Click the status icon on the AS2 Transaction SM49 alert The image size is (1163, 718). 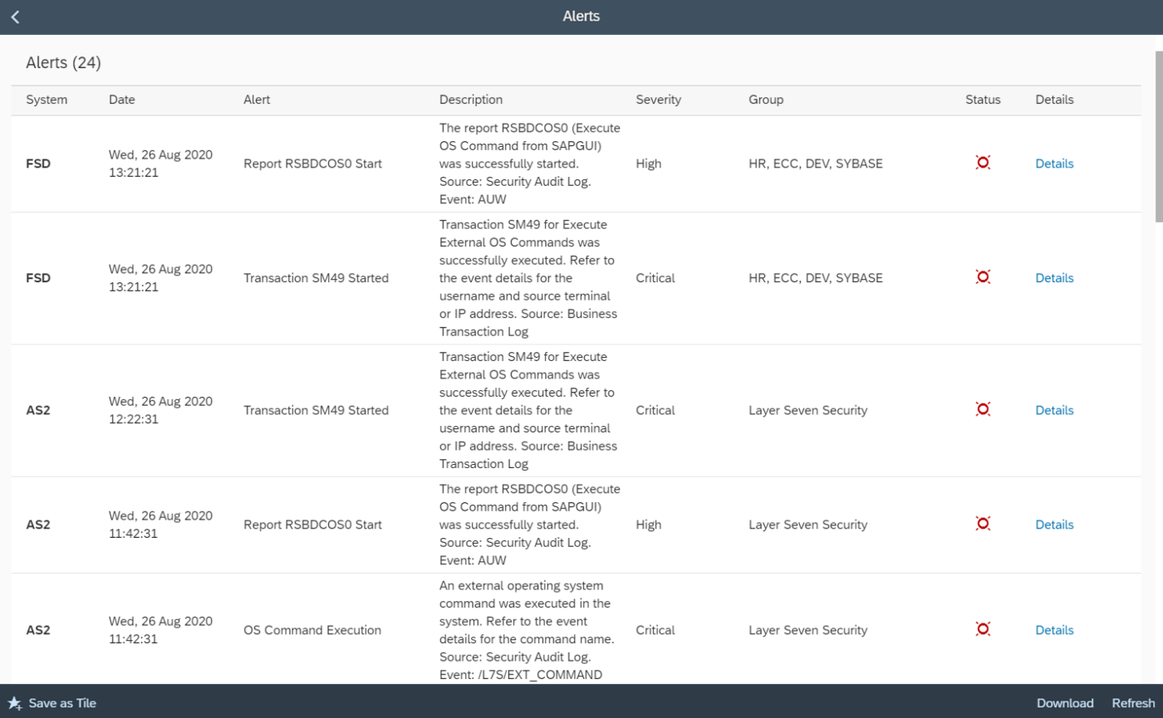pos(983,409)
